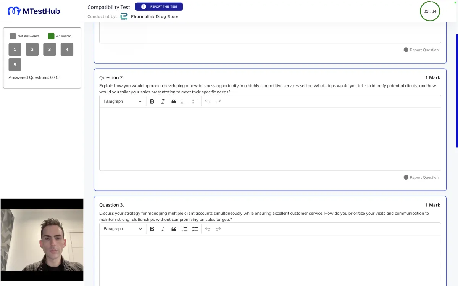Toggle numbered list in Question 3 editor
The height and width of the screenshot is (286, 458).
coord(184,229)
